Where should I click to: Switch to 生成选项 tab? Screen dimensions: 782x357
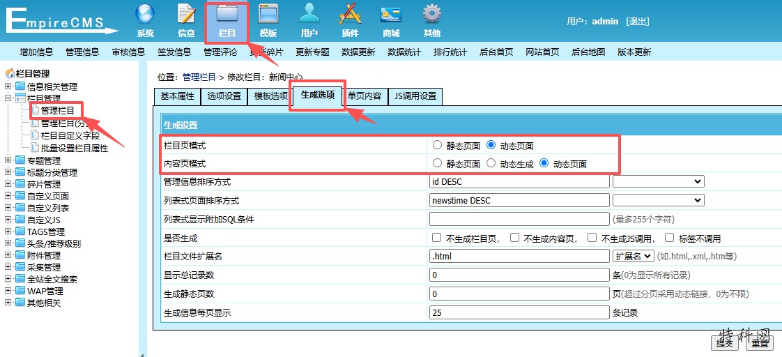pyautogui.click(x=318, y=96)
